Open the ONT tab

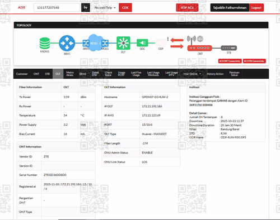(36, 74)
